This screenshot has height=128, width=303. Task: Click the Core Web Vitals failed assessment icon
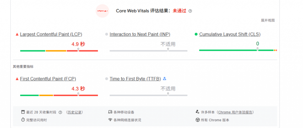[102, 11]
